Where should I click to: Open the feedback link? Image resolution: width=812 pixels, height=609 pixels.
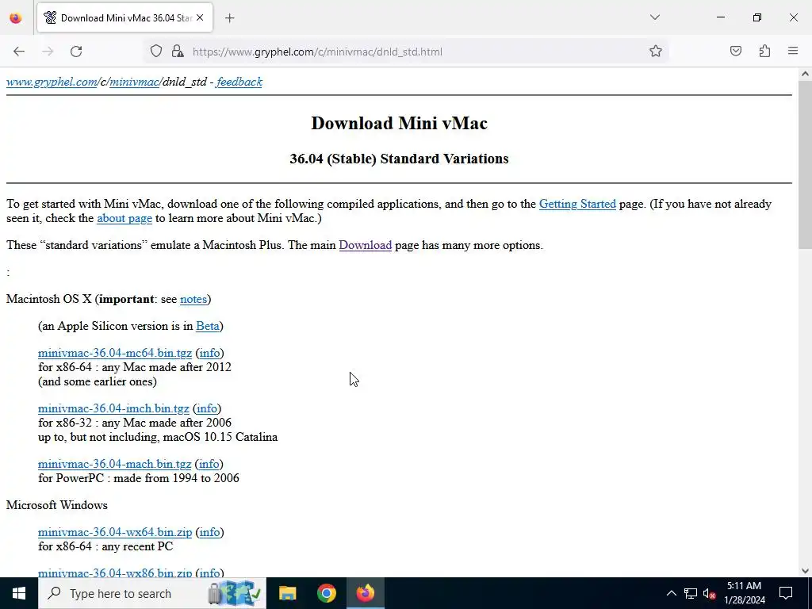pos(239,82)
